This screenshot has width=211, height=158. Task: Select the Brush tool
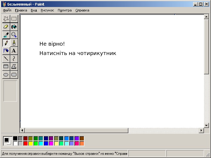point(14,43)
